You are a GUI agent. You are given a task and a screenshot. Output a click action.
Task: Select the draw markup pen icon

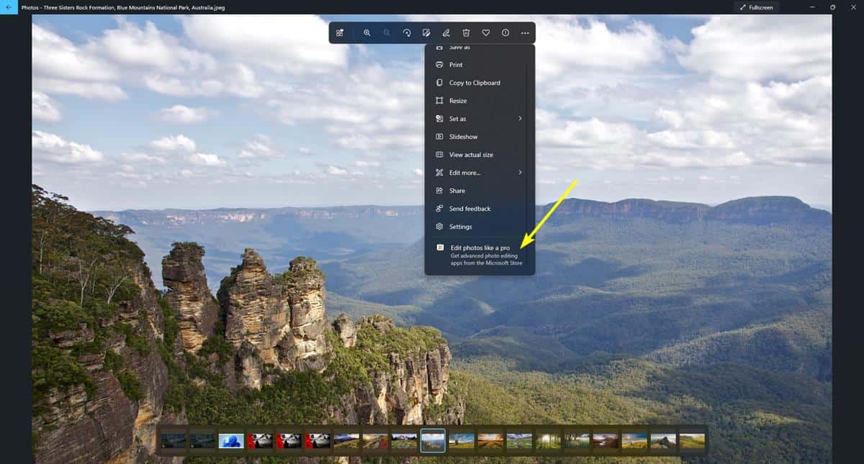coord(446,33)
